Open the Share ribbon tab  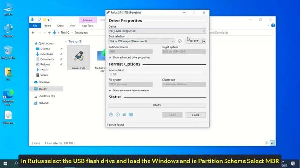60,26
